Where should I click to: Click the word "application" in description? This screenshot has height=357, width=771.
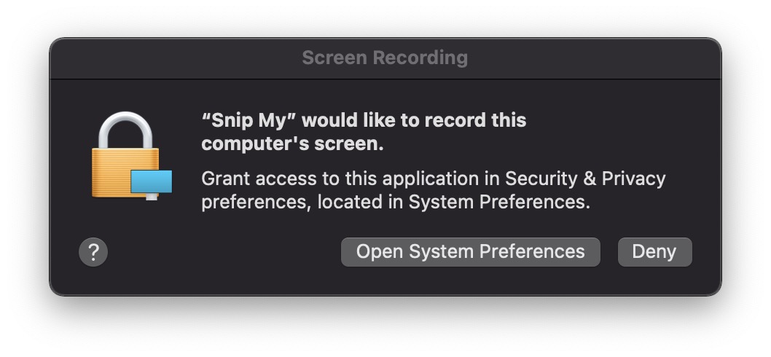432,179
